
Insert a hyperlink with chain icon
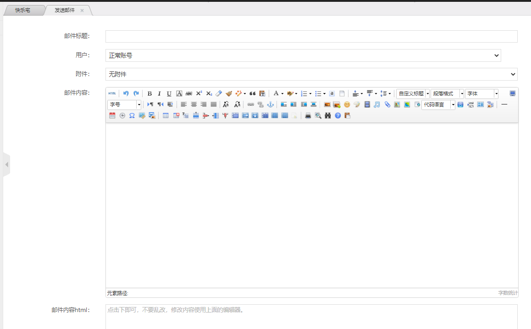tap(250, 104)
